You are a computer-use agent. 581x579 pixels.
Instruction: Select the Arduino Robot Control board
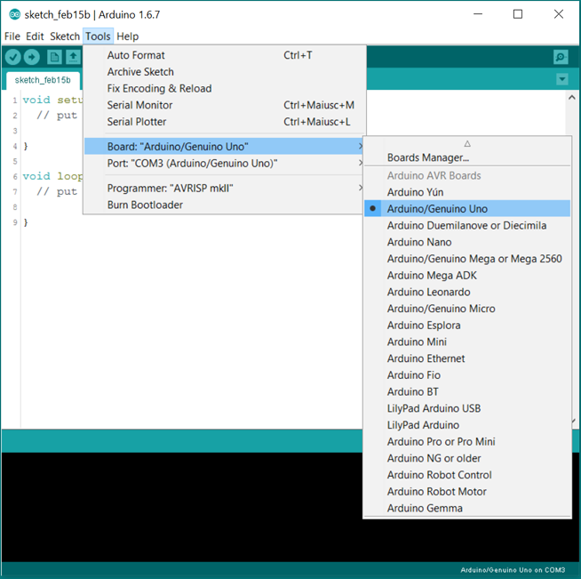point(467,475)
